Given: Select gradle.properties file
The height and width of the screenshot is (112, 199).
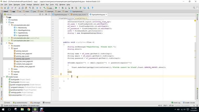Looking at the screenshot, I should 17,90.
